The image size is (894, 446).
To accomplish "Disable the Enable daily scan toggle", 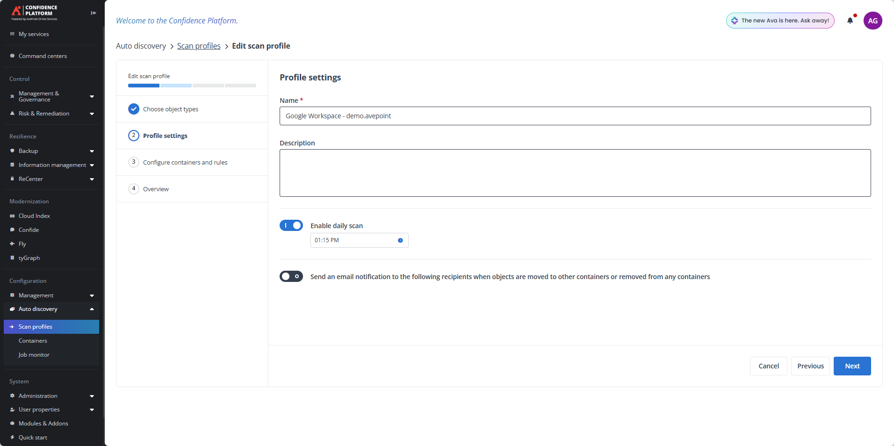I will 291,225.
